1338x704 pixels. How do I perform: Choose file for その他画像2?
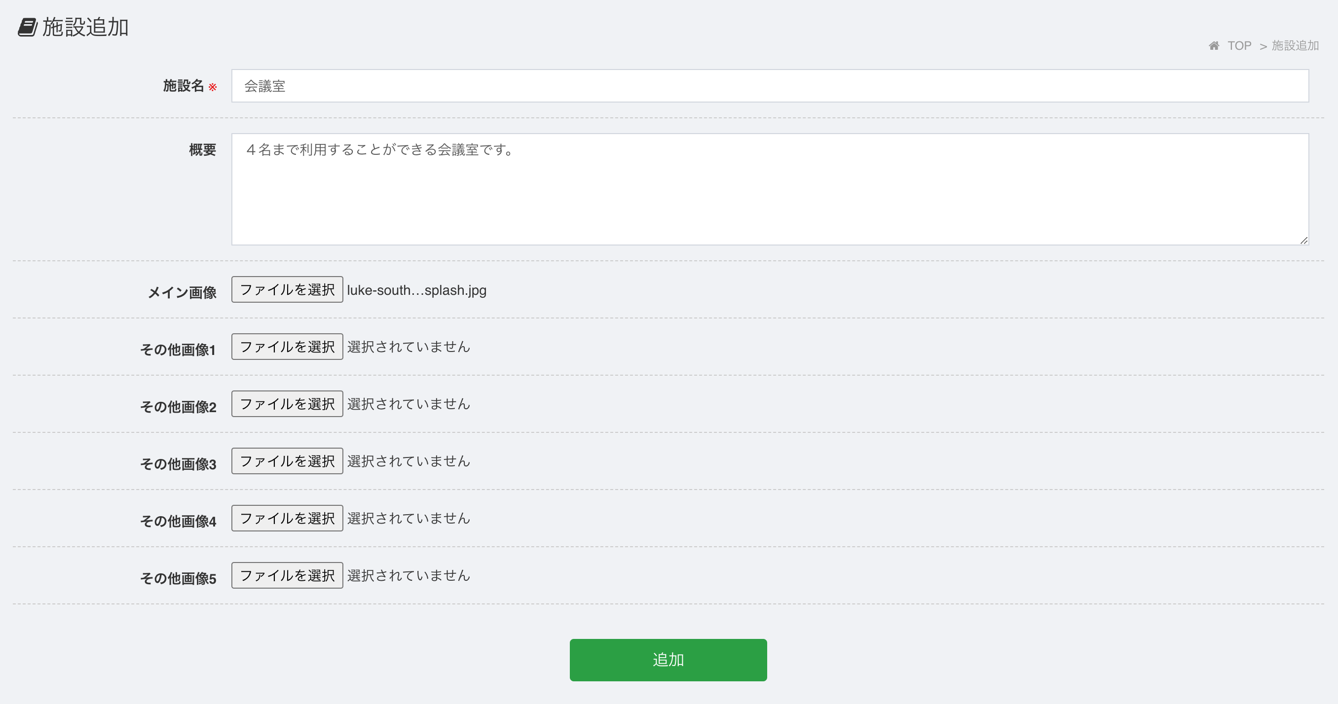click(287, 403)
